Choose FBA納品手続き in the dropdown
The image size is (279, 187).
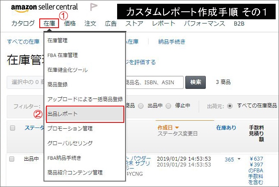point(64,158)
